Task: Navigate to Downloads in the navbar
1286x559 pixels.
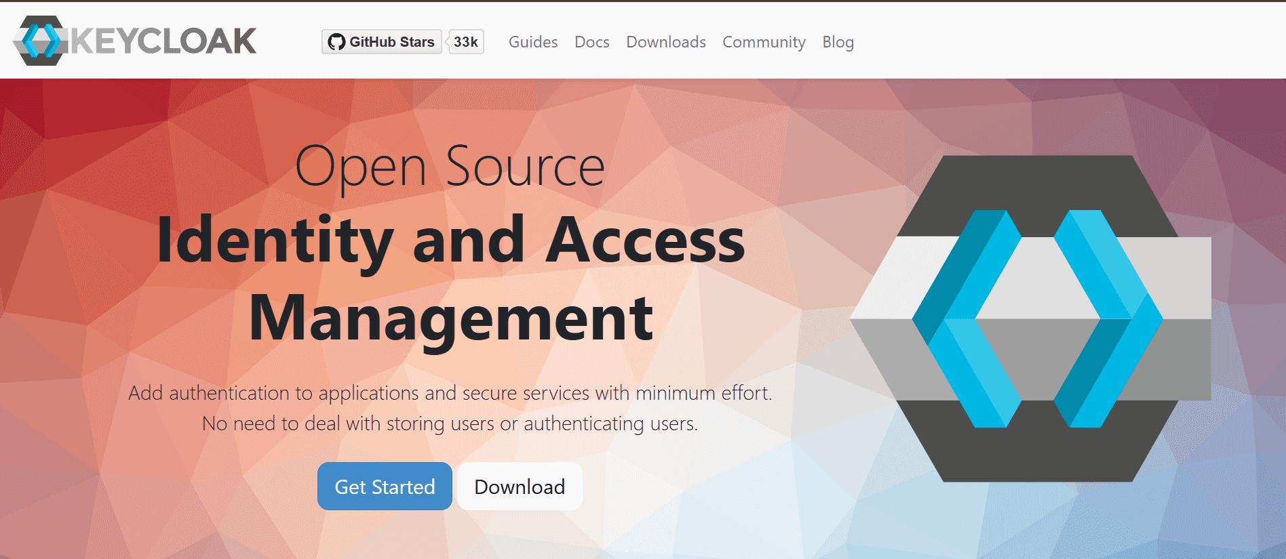Action: [665, 42]
